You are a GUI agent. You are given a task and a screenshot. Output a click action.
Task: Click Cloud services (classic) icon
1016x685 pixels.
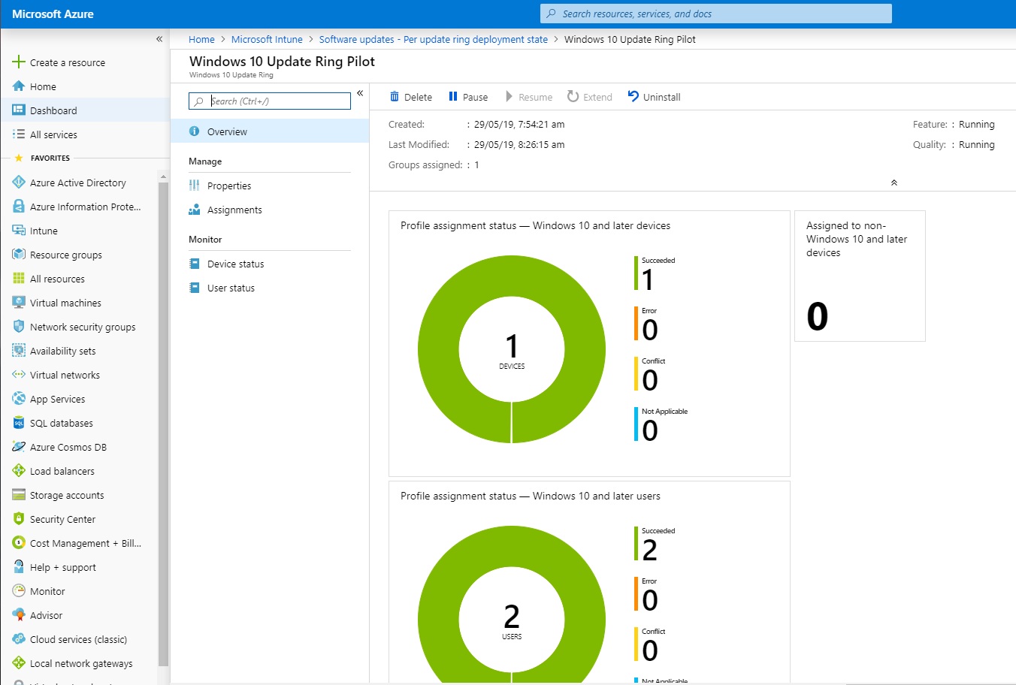19,639
